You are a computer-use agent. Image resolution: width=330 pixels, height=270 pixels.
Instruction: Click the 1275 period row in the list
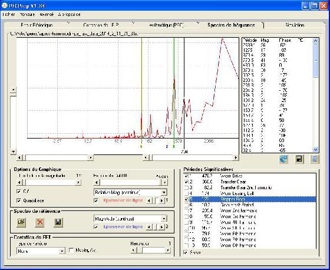point(278,50)
